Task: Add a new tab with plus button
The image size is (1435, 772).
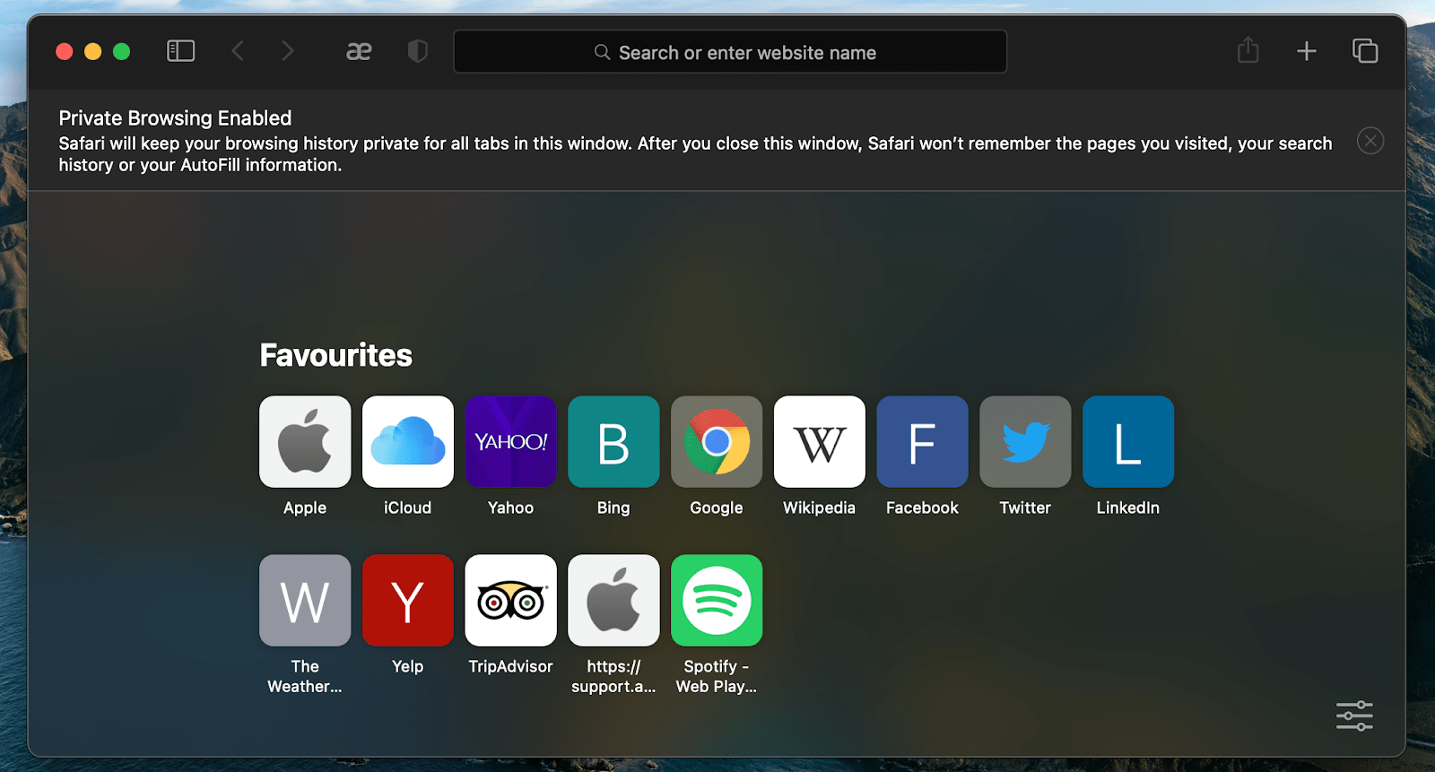Action: pyautogui.click(x=1307, y=51)
